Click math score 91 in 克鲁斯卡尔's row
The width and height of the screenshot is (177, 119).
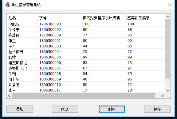point(130,68)
